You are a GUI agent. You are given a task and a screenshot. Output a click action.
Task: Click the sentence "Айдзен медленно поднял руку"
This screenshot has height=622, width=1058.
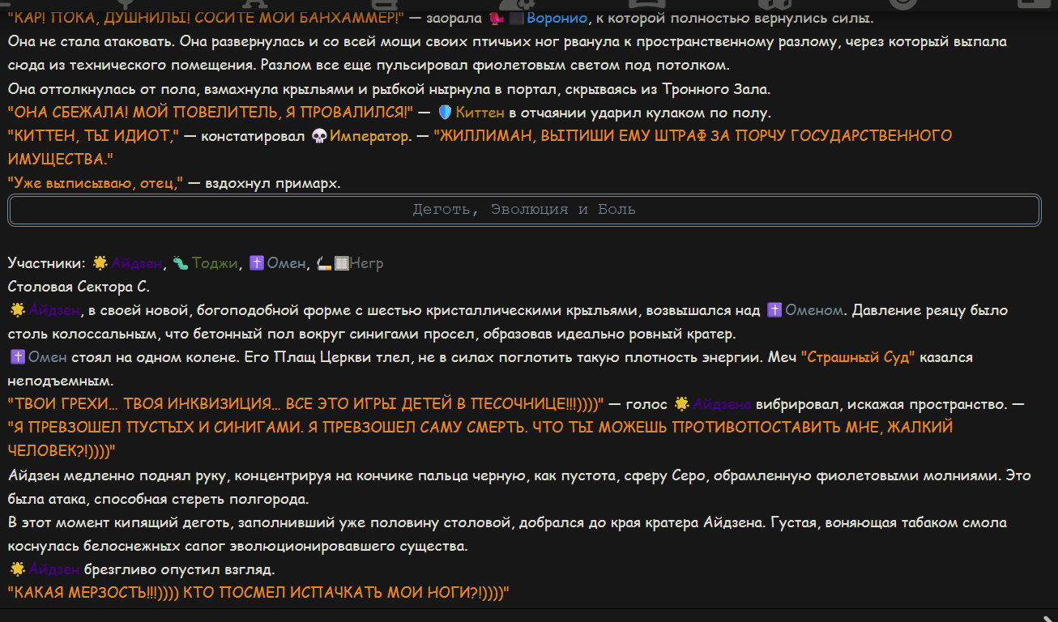[x=519, y=487]
